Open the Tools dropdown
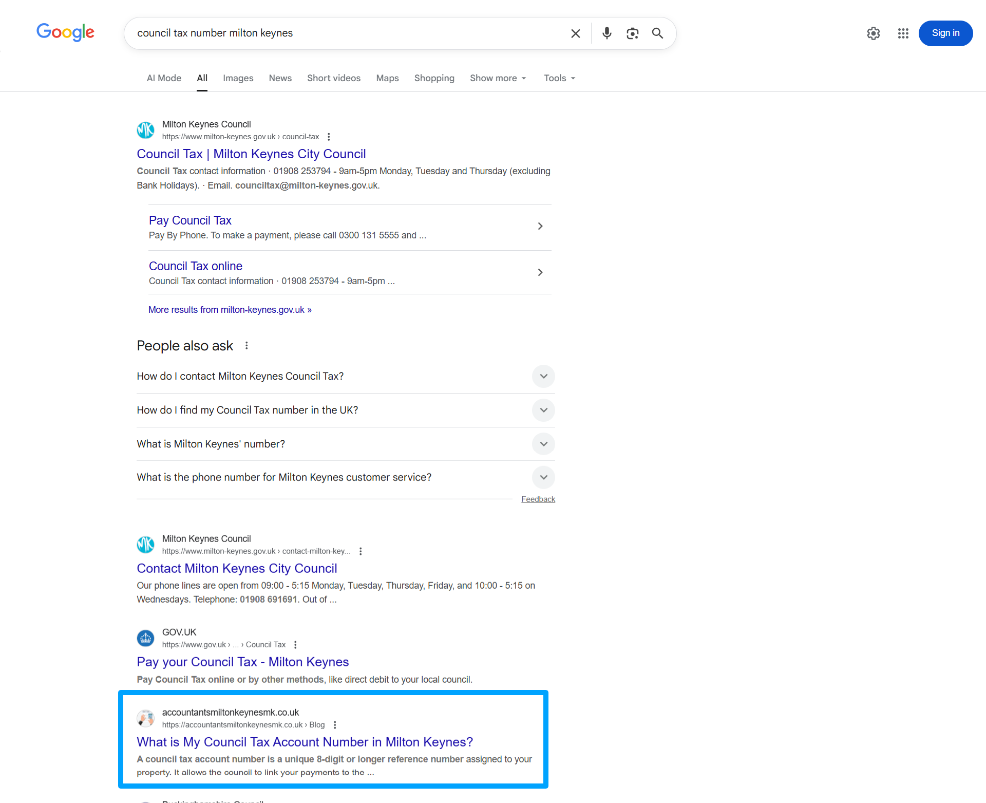986x803 pixels. coord(559,78)
